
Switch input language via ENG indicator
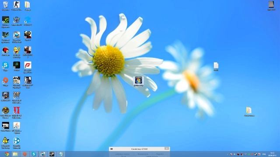[x=264, y=154]
